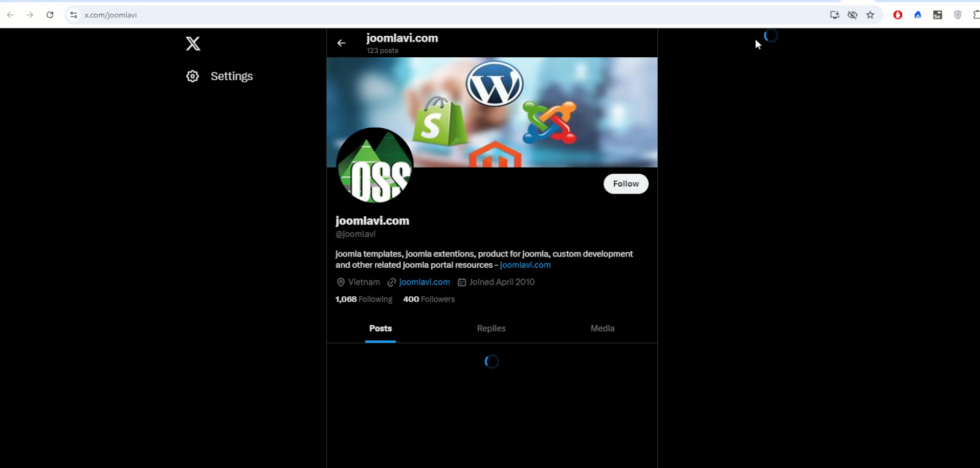Reload the page with the refresh icon

tap(50, 15)
